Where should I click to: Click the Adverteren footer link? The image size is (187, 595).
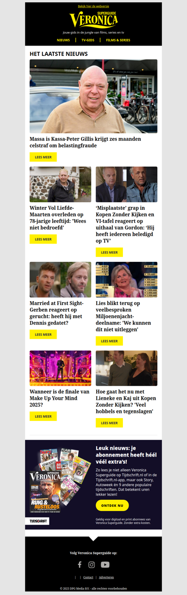pyautogui.click(x=106, y=577)
